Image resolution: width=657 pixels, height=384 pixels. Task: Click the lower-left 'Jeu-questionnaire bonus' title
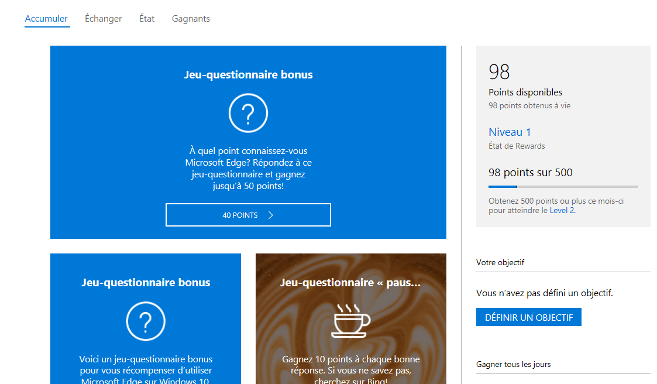[146, 283]
